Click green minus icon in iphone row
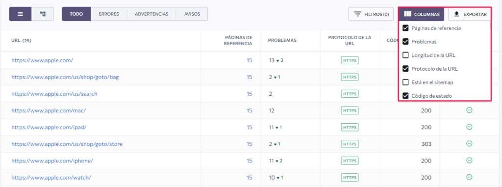Viewport: 502px width, 187px height. 469,160
